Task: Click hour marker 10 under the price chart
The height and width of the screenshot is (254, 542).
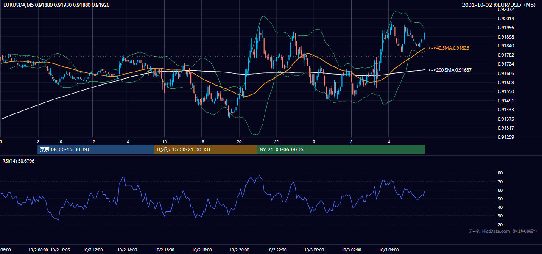Action: click(x=60, y=142)
